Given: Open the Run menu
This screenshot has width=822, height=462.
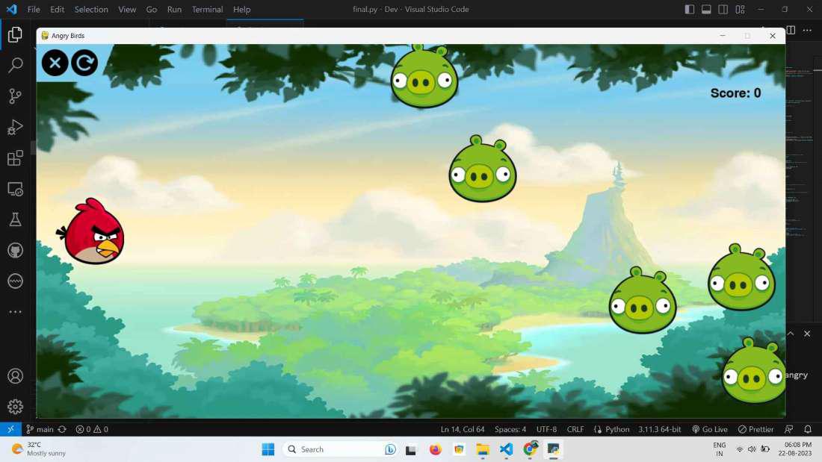Looking at the screenshot, I should click(174, 10).
